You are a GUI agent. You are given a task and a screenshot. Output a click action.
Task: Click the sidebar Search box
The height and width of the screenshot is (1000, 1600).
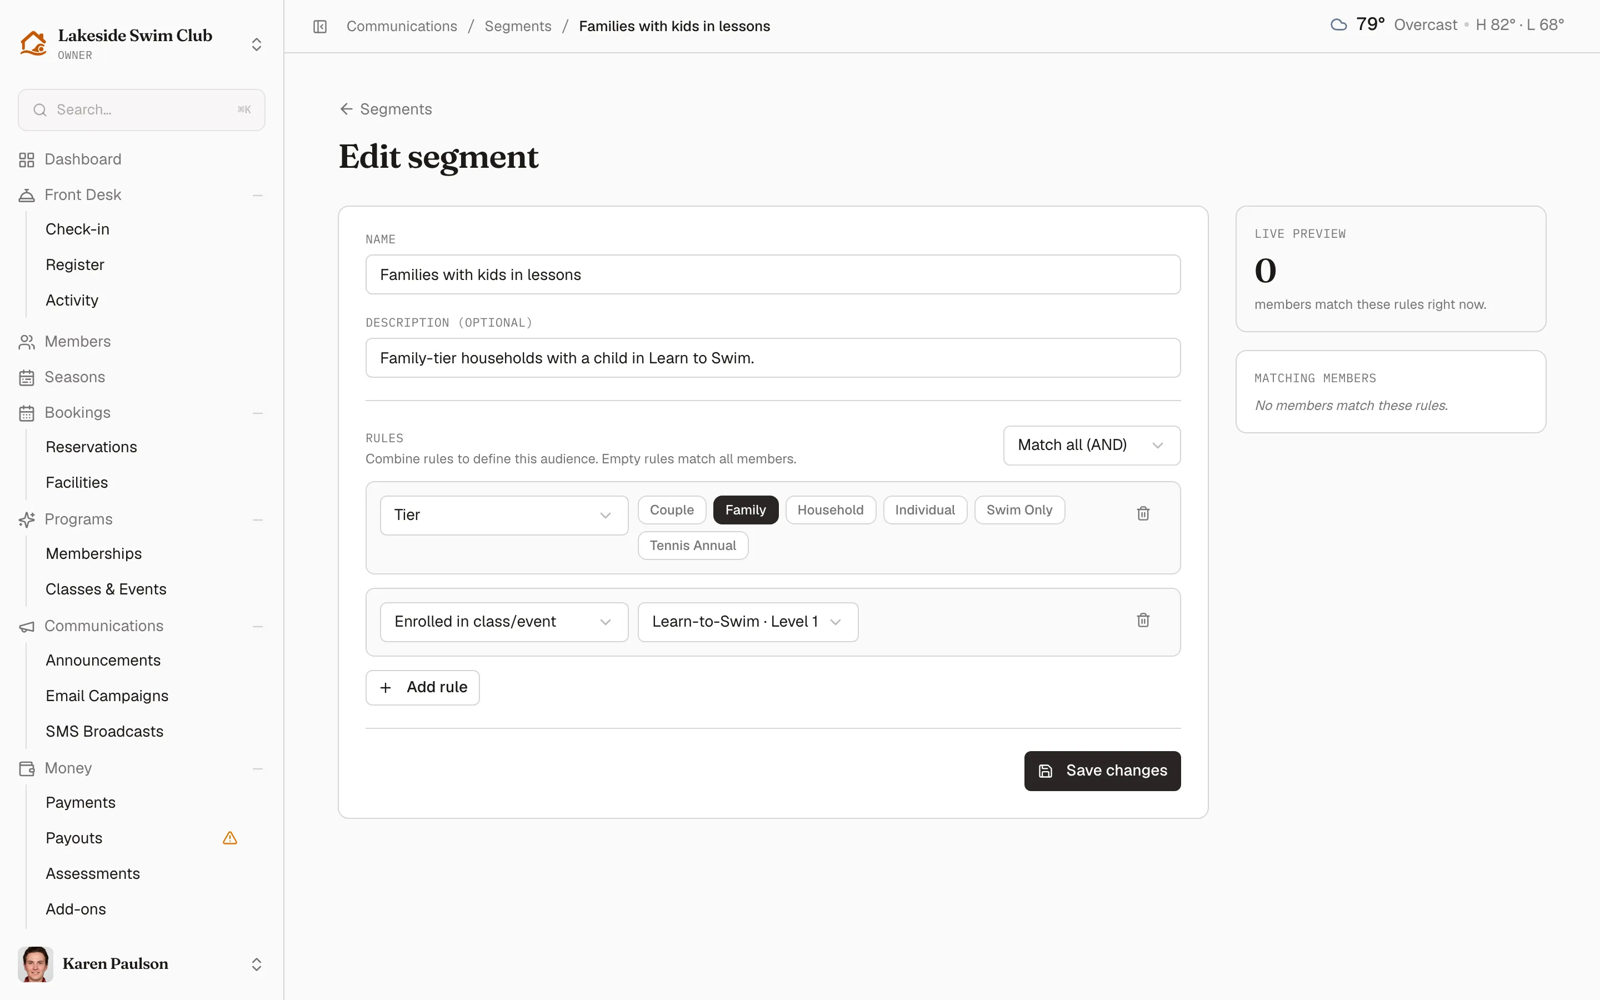(142, 110)
